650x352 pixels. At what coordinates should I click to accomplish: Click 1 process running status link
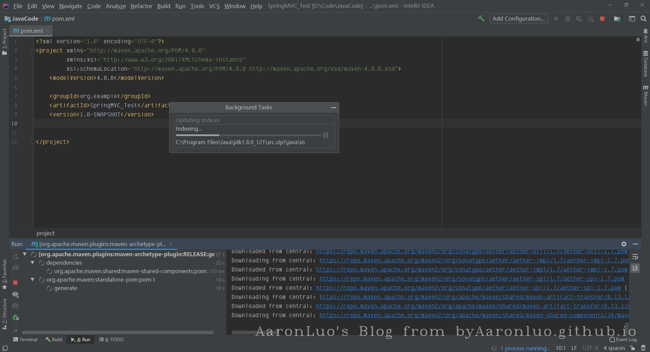point(525,348)
